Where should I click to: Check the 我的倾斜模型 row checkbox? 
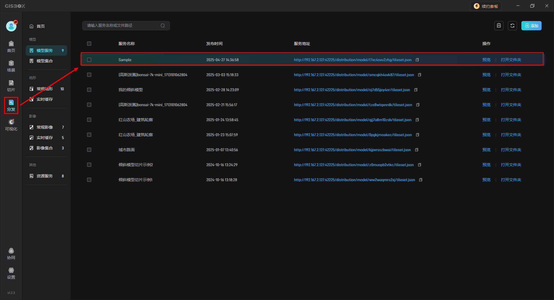click(x=89, y=90)
